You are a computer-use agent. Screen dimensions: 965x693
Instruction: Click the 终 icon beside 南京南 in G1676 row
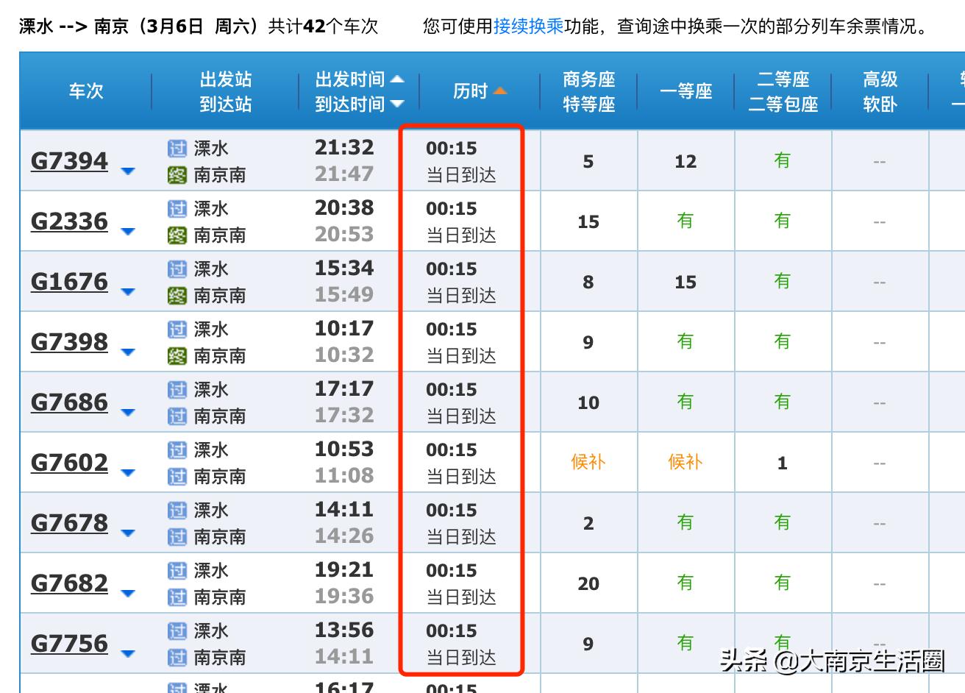[x=177, y=295]
